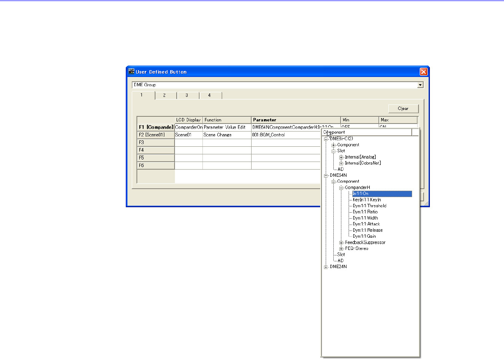The width and height of the screenshot is (504, 362).
Task: Click the Scene01 LCD Display cell
Action: 188,135
